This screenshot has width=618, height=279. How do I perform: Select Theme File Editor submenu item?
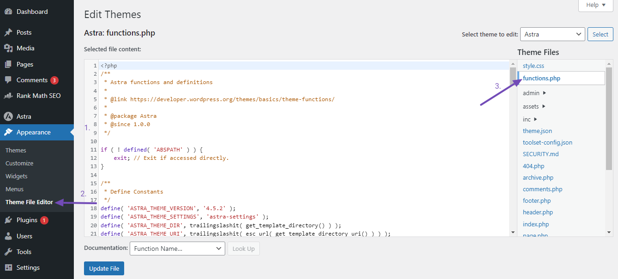point(29,202)
